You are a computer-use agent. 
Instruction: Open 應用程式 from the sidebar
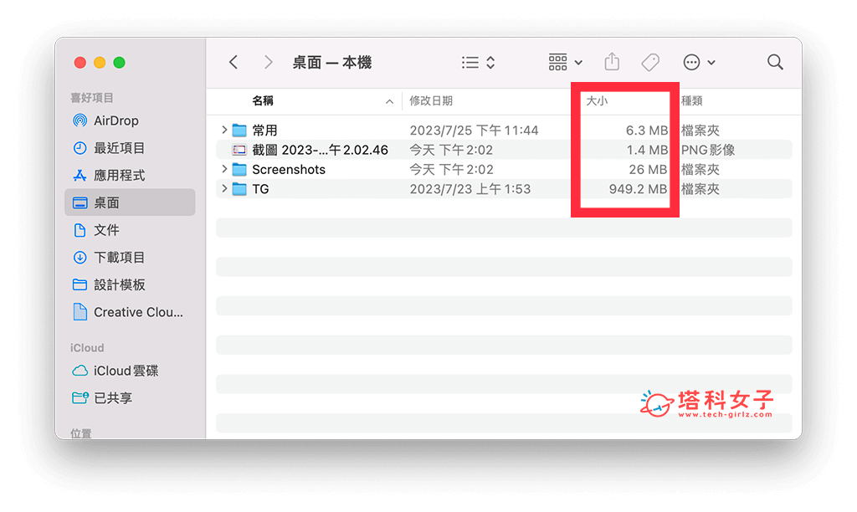(x=130, y=175)
